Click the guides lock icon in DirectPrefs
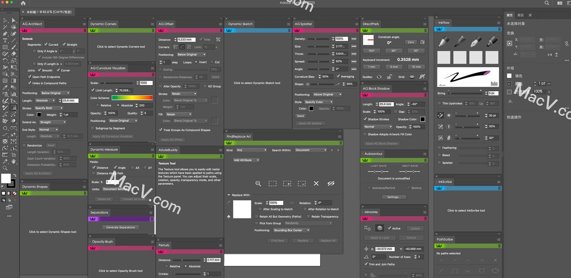The height and width of the screenshot is (278, 571). coord(389,77)
